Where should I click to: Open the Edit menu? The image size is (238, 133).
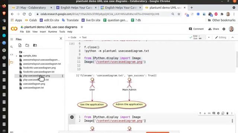[28, 32]
